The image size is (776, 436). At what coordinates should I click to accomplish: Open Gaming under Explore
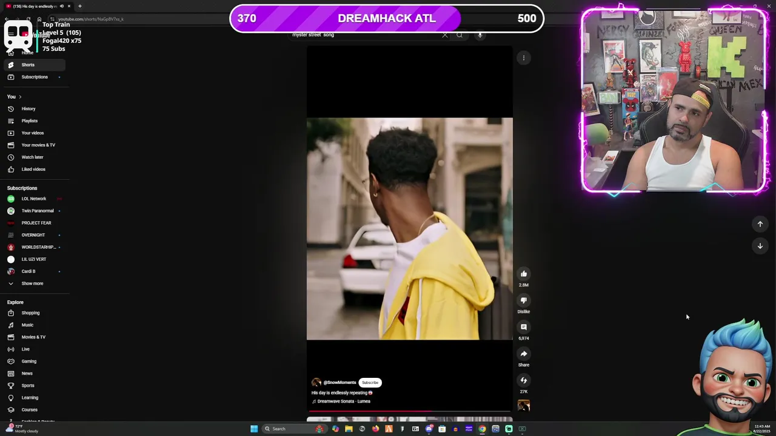pos(35,362)
